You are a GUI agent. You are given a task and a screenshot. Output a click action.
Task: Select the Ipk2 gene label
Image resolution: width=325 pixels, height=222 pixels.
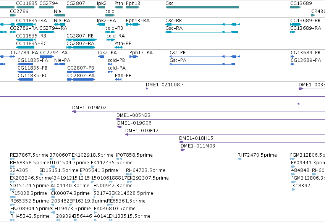pos(102,3)
